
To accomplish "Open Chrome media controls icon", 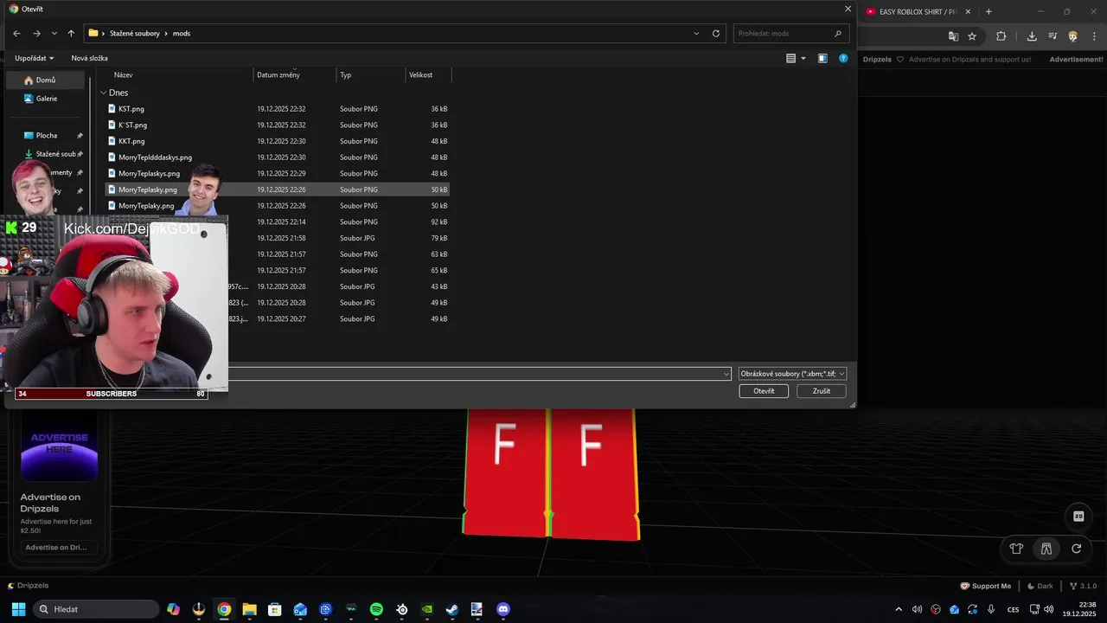I will pos(1053,36).
